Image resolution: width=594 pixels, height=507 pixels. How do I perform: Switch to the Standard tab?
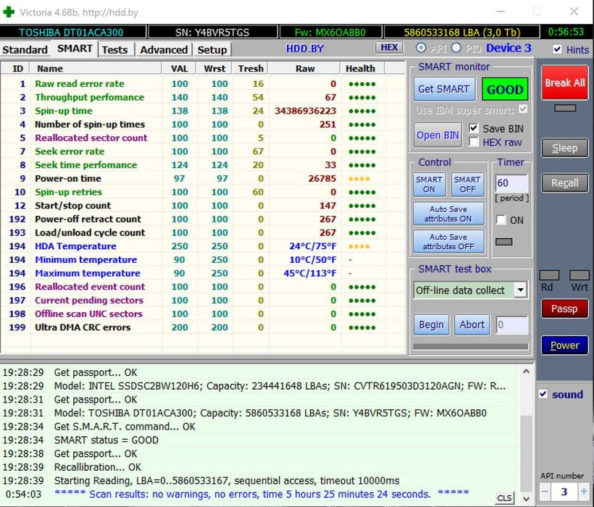click(25, 49)
